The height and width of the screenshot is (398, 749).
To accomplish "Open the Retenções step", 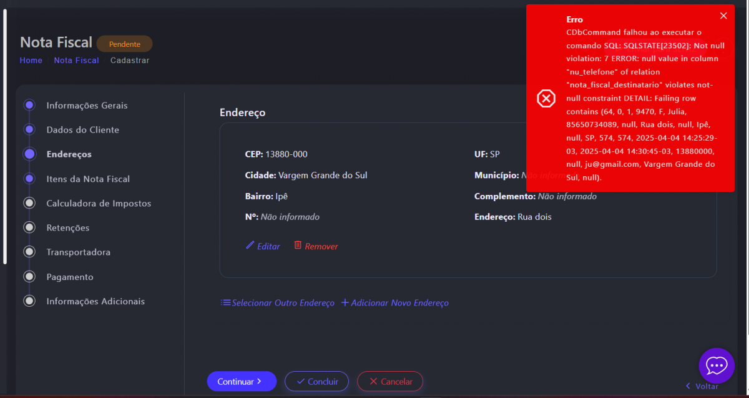I will pyautogui.click(x=67, y=228).
